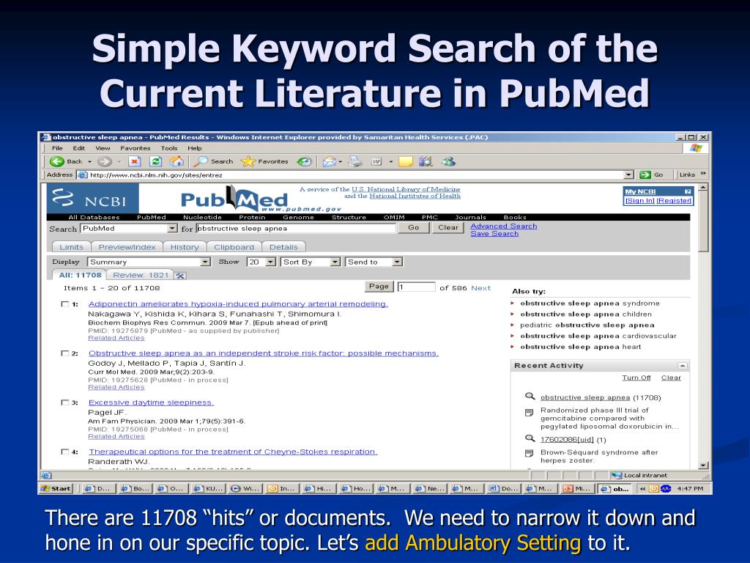Click the Mail envelope toolbar icon

[x=329, y=162]
